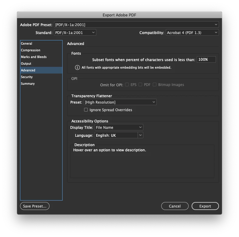Select the Advanced panel entry
Screen dimensions: 239x237
41,70
